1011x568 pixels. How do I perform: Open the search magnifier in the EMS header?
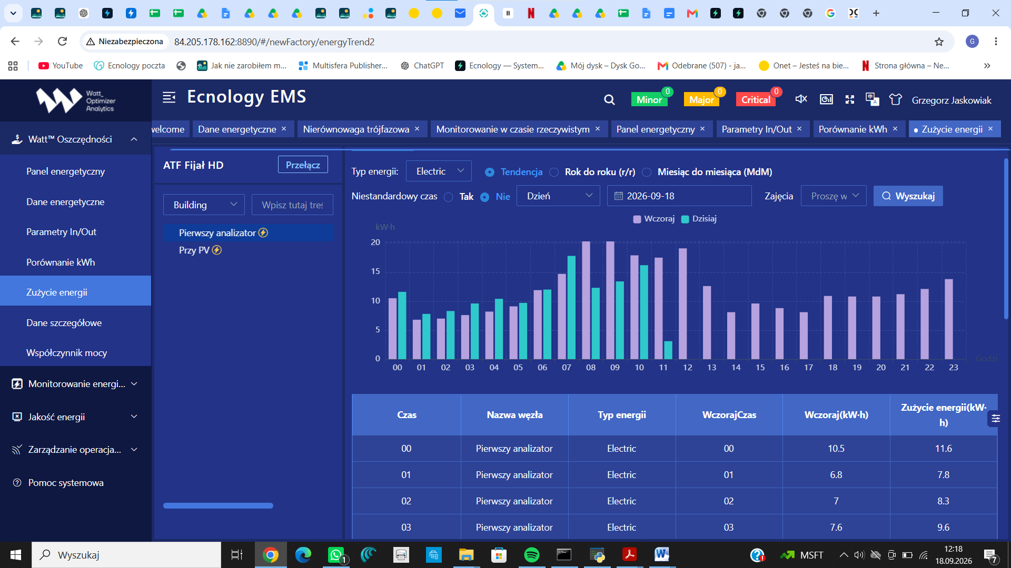click(609, 100)
